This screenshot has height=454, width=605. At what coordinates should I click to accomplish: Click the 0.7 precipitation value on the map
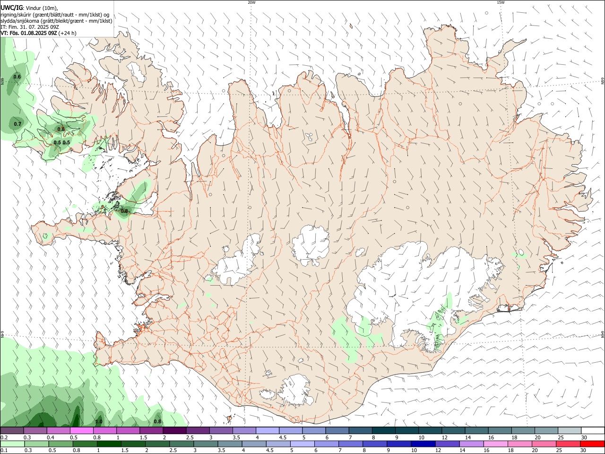point(17,124)
